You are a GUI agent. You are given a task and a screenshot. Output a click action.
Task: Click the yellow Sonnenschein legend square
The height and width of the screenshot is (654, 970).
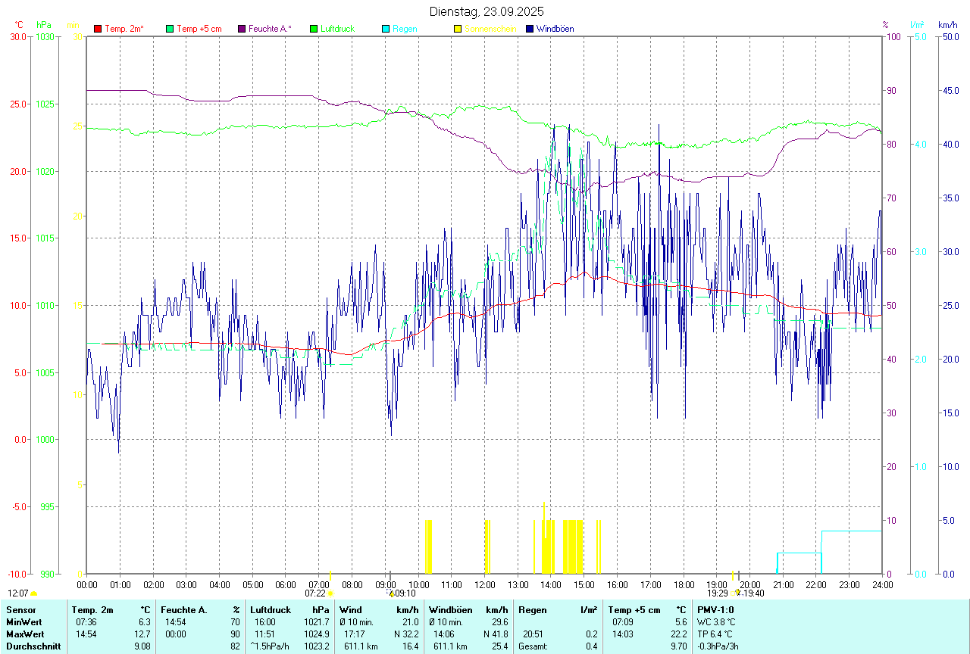pyautogui.click(x=458, y=29)
